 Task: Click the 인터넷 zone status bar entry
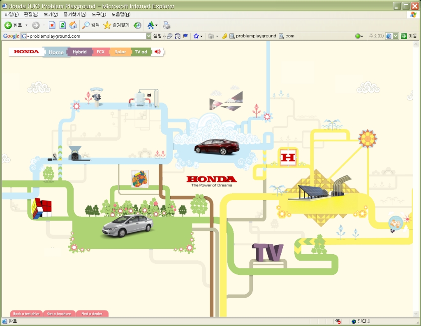point(361,321)
